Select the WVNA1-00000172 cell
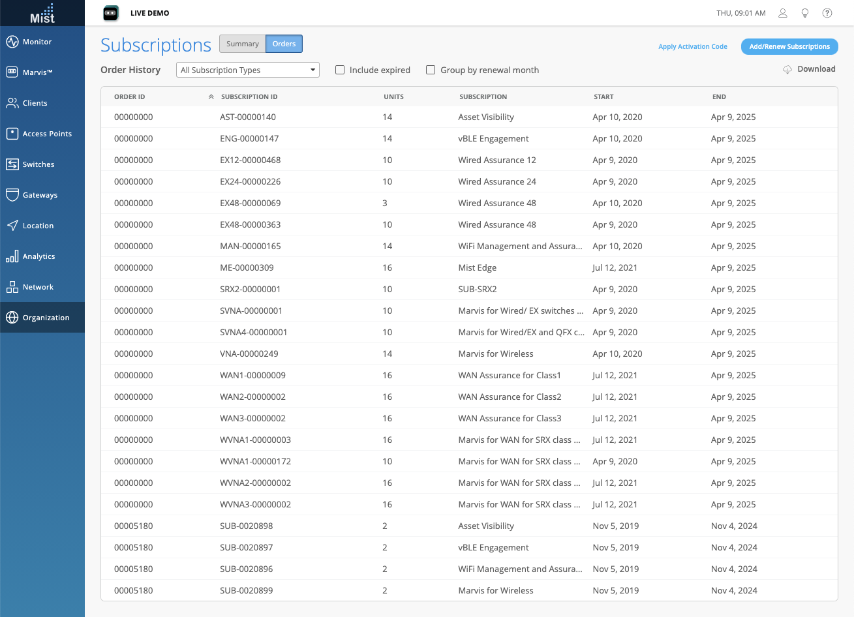Image resolution: width=854 pixels, height=617 pixels. pos(256,462)
